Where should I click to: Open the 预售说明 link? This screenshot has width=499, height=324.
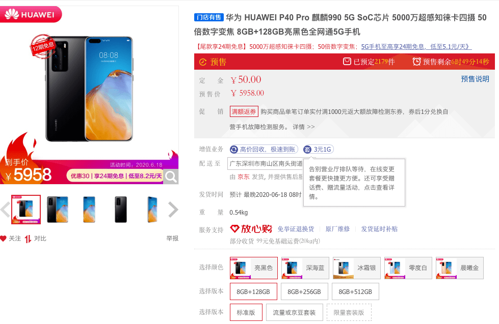pos(475,79)
